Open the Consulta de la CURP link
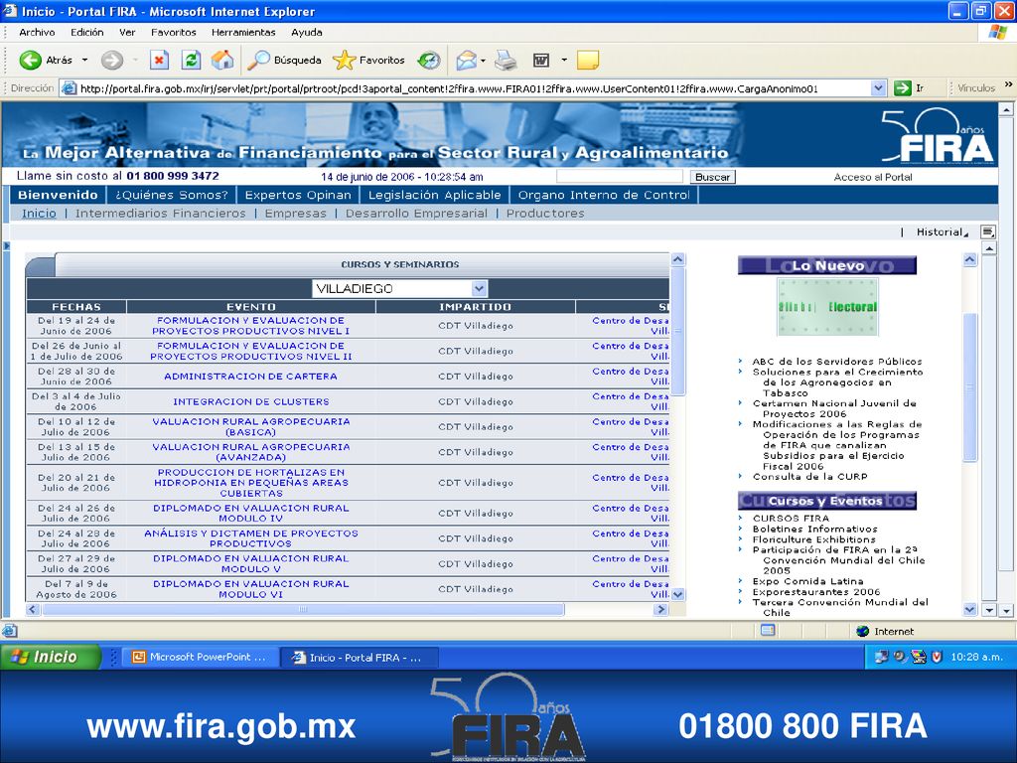Image resolution: width=1017 pixels, height=763 pixels. pos(810,476)
